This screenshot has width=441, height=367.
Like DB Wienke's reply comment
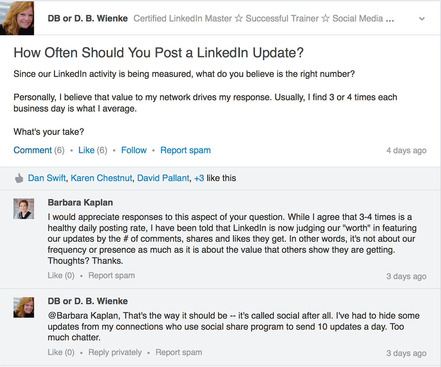61,352
